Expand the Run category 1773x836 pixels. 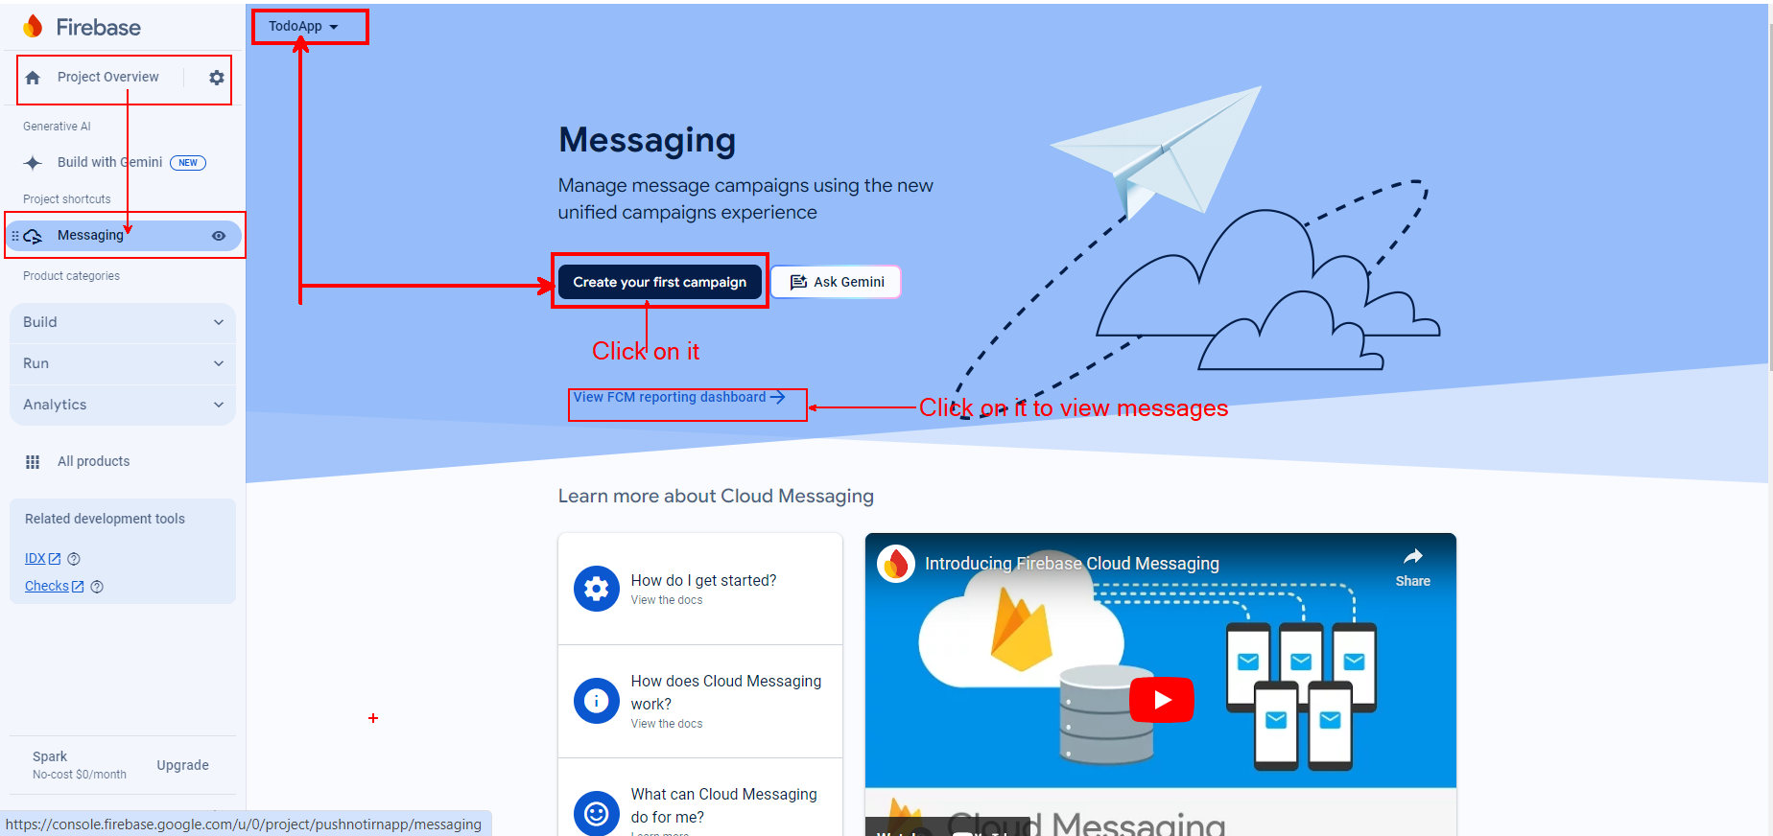tap(123, 363)
